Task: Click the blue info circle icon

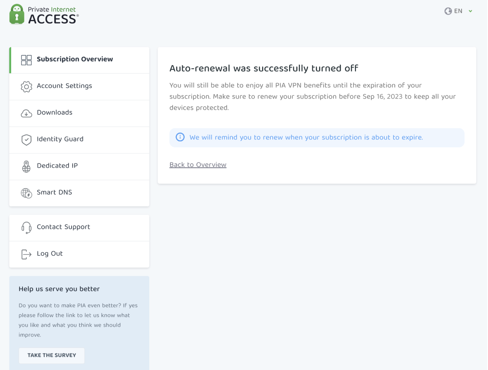Action: [x=180, y=137]
